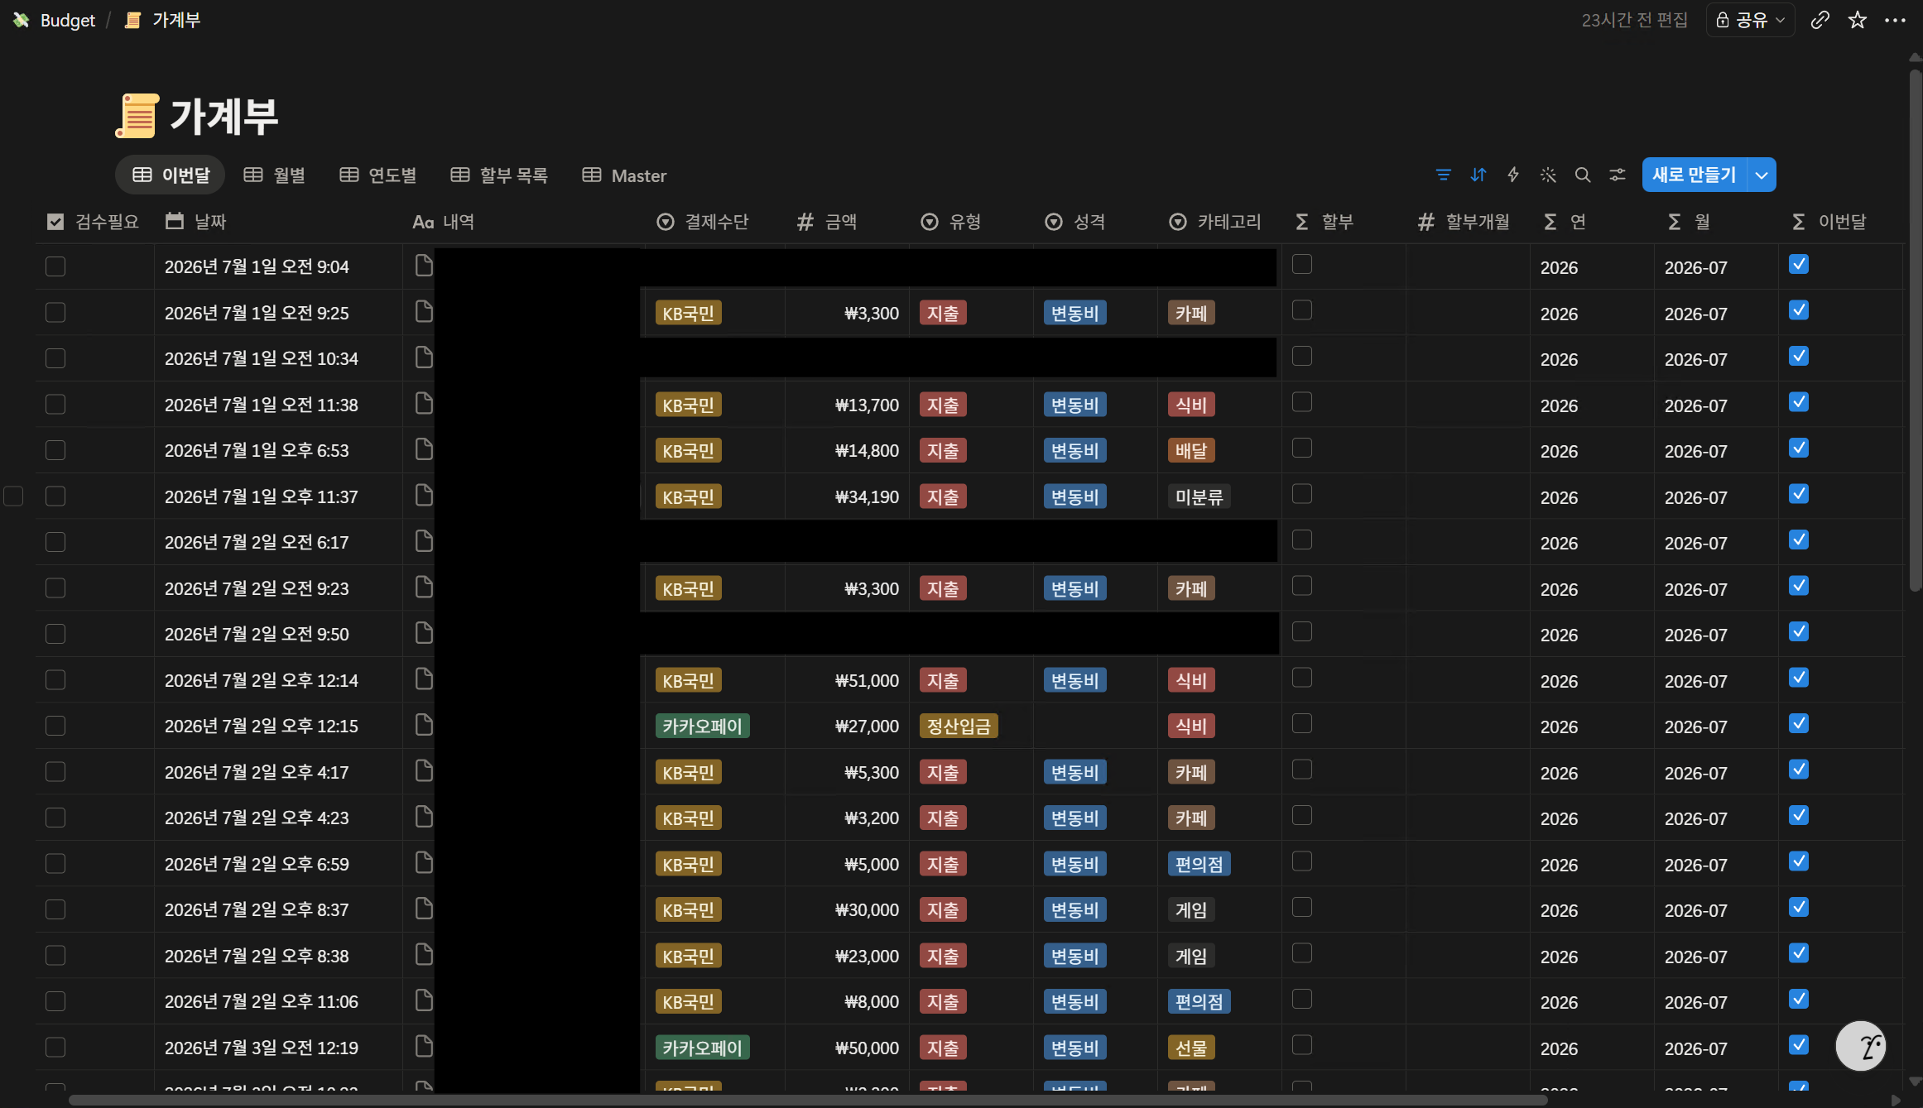Viewport: 1923px width, 1108px height.
Task: Toggle 검수필요 checkbox for 7월 2일 오후 12:14 row
Action: (55, 680)
